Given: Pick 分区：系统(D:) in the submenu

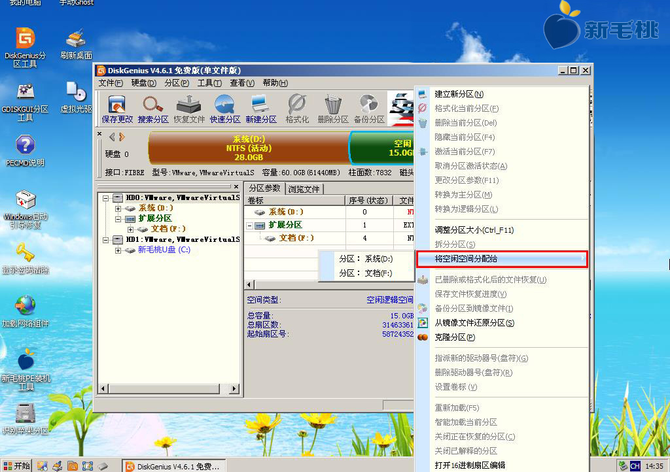Looking at the screenshot, I should point(366,259).
